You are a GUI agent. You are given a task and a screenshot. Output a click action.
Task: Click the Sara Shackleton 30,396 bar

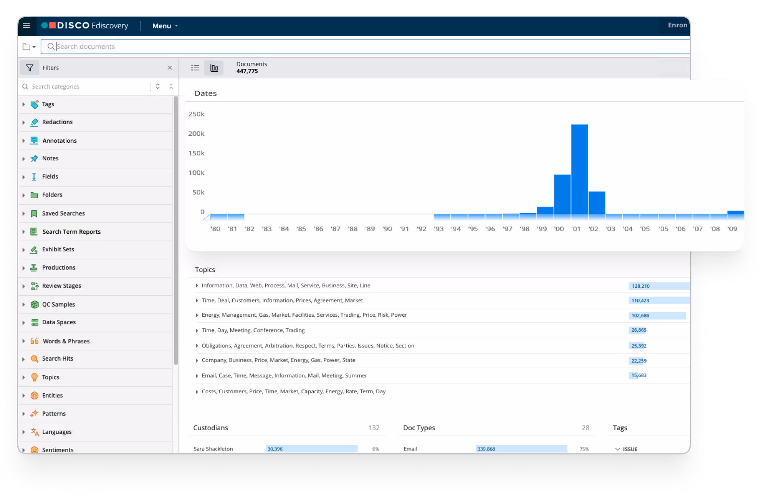(311, 449)
